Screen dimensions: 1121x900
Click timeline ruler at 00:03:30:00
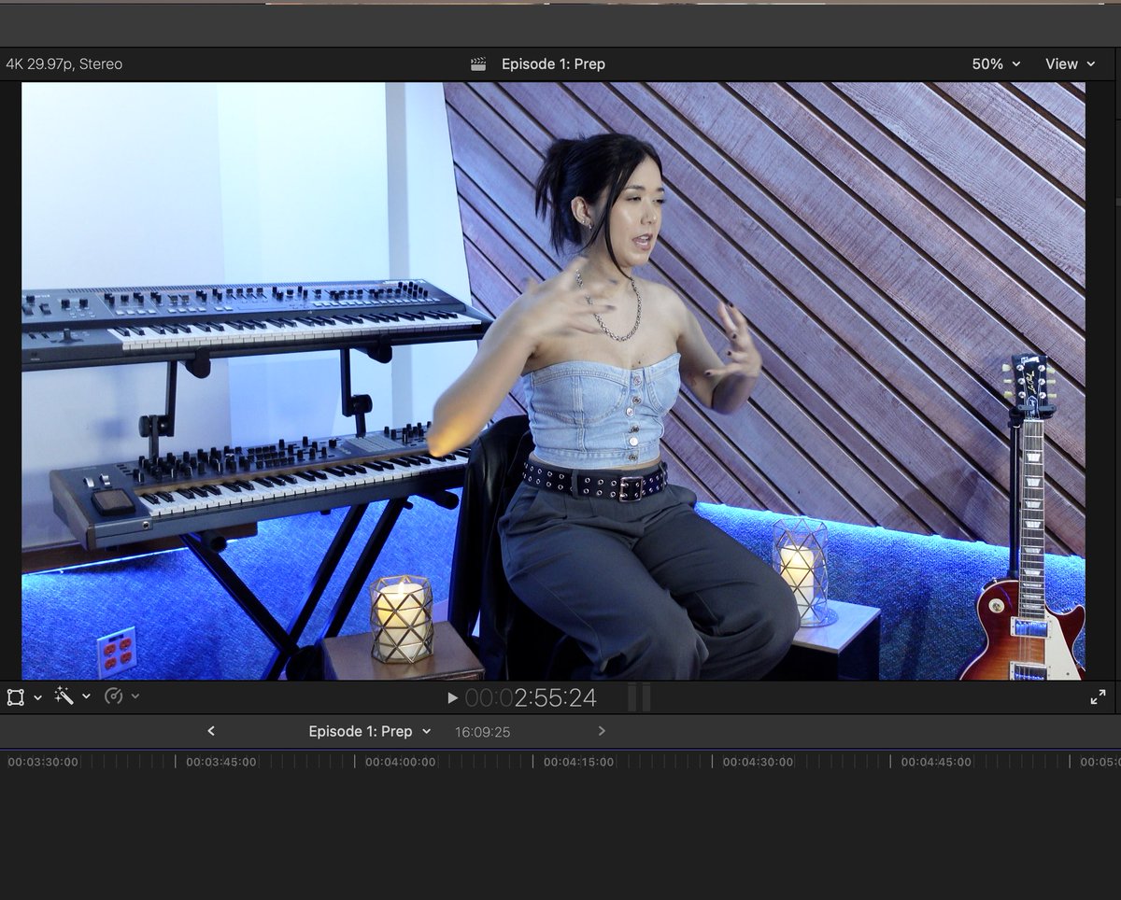click(43, 762)
